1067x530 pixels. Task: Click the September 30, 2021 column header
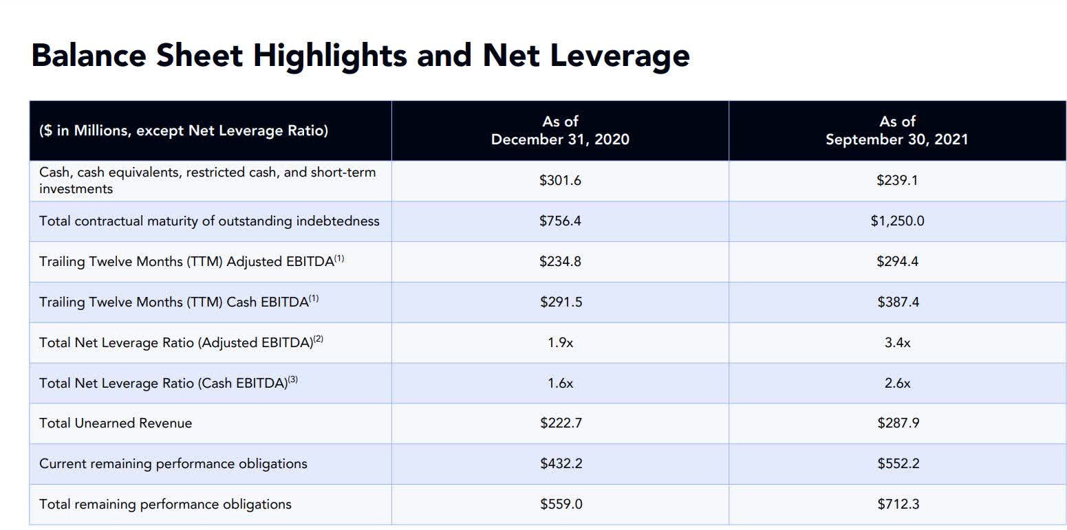click(x=896, y=131)
